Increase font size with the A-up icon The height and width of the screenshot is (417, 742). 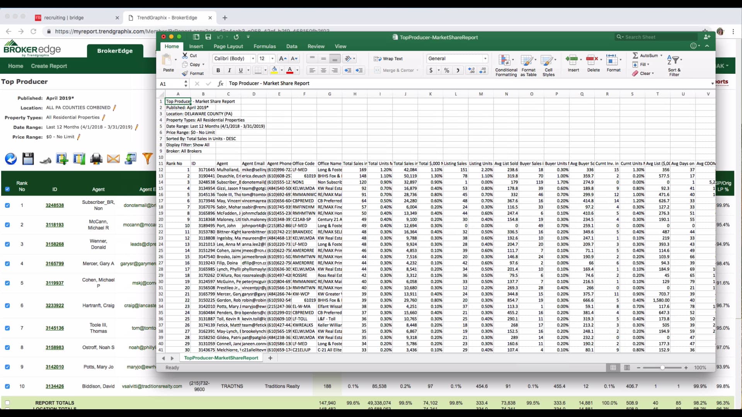(x=283, y=59)
